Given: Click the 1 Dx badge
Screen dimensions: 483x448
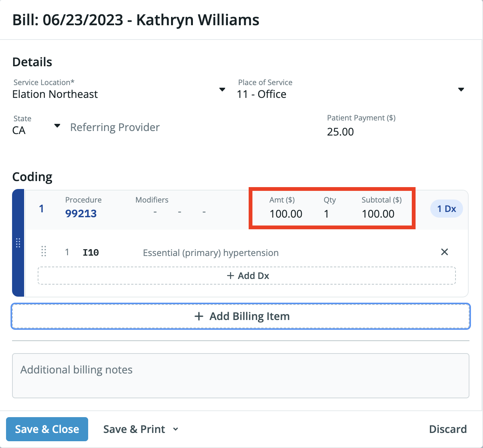Looking at the screenshot, I should [446, 208].
